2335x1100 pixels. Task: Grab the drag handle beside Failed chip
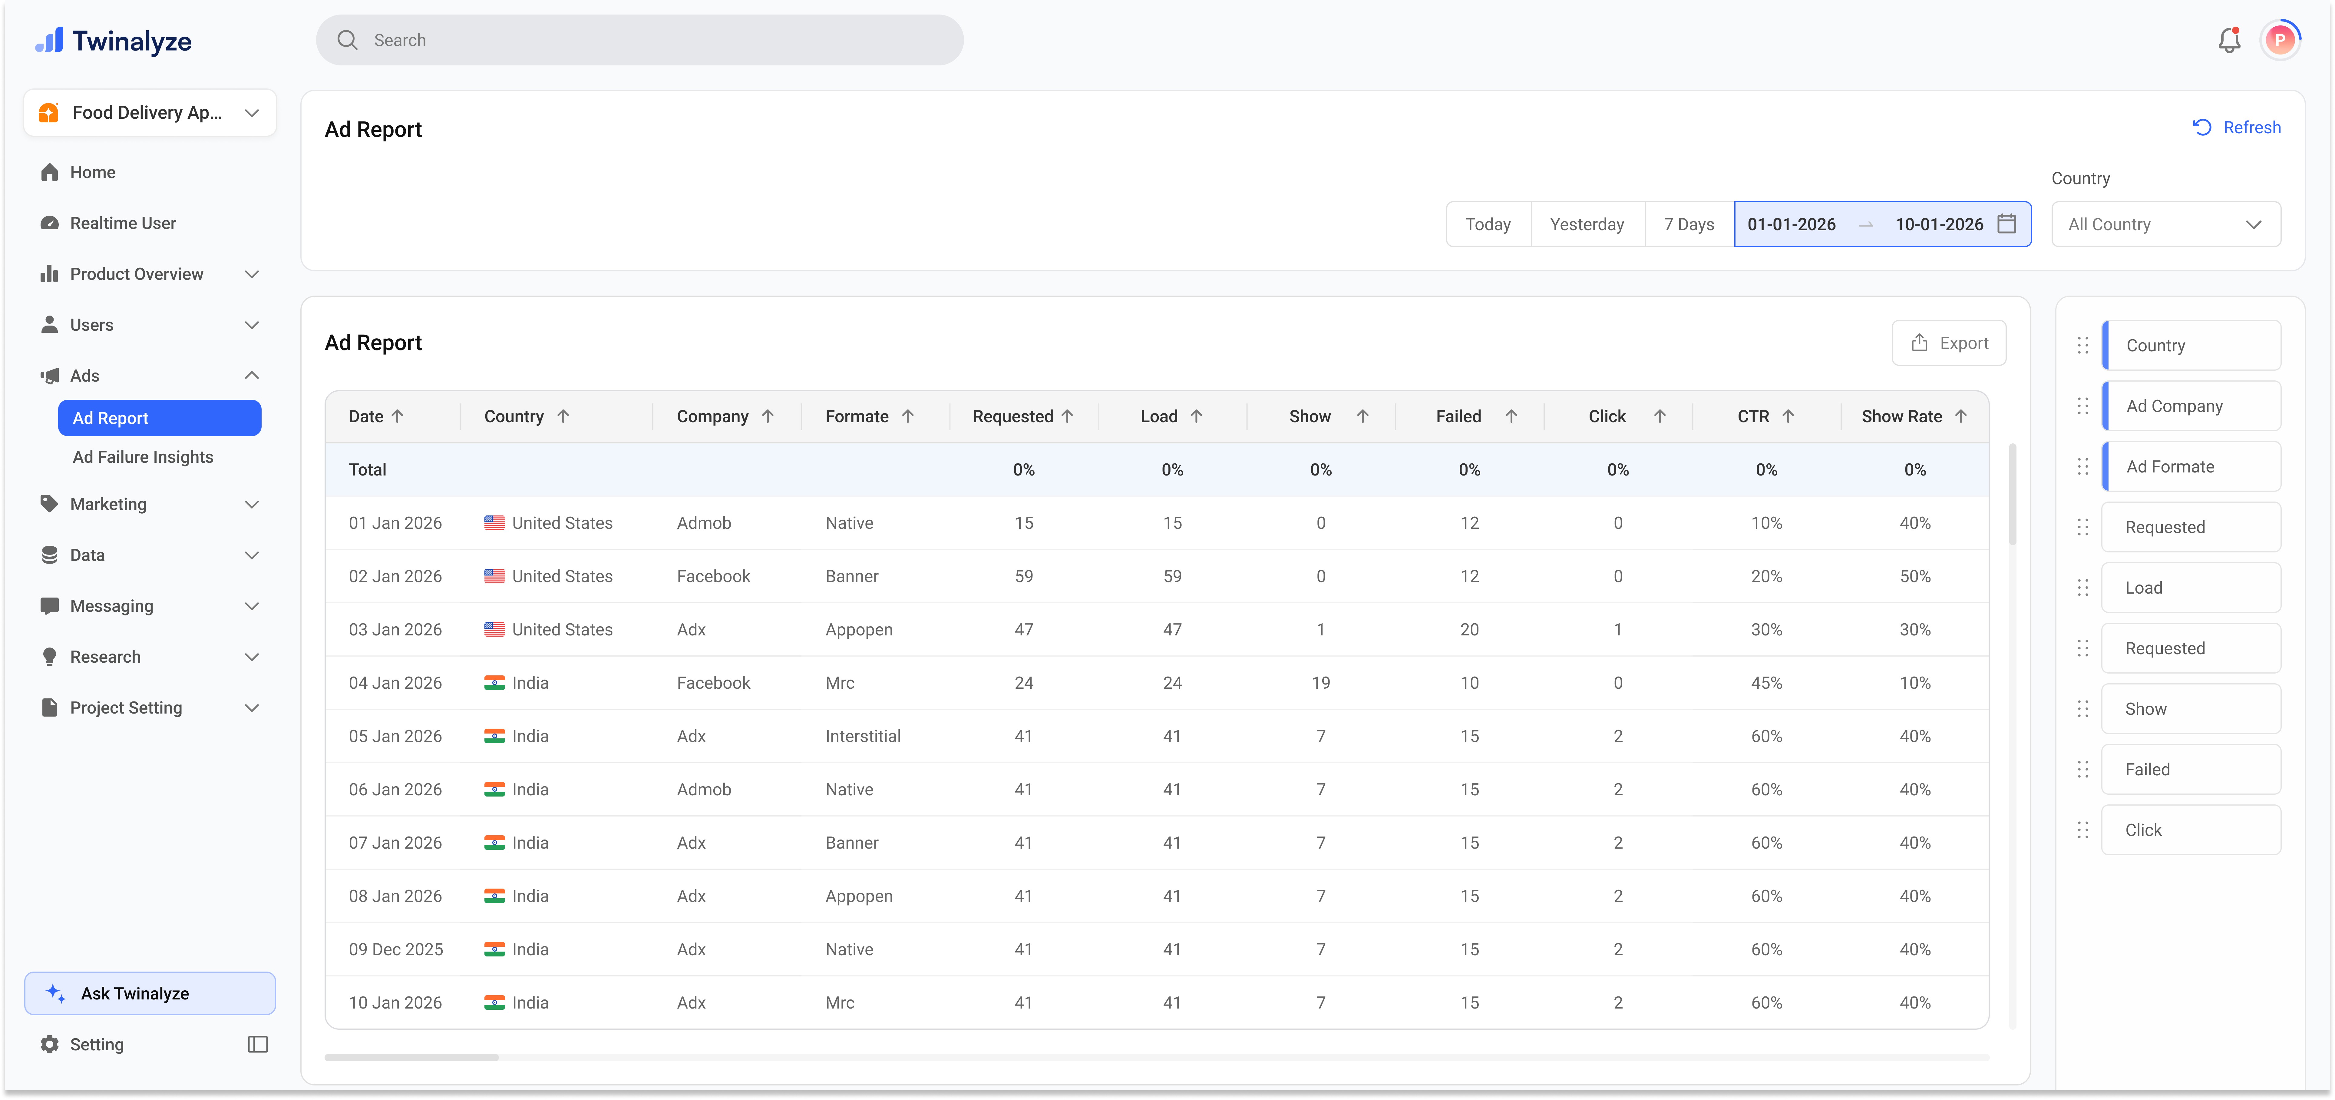pyautogui.click(x=2083, y=770)
